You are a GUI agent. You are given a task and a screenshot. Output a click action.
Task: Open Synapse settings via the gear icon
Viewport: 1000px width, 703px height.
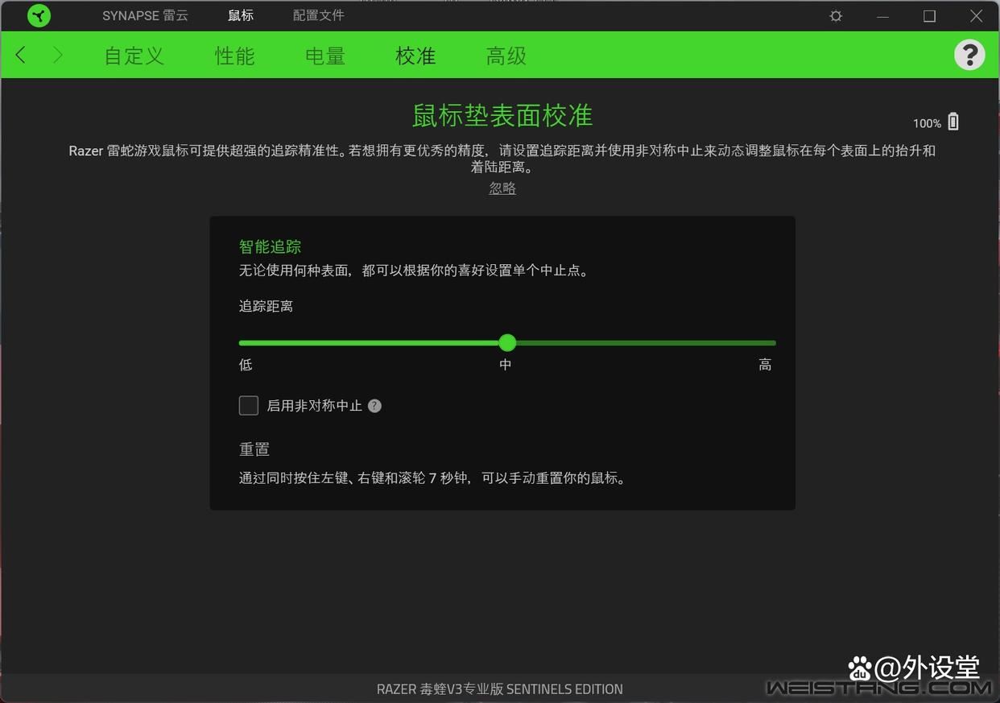pyautogui.click(x=835, y=15)
